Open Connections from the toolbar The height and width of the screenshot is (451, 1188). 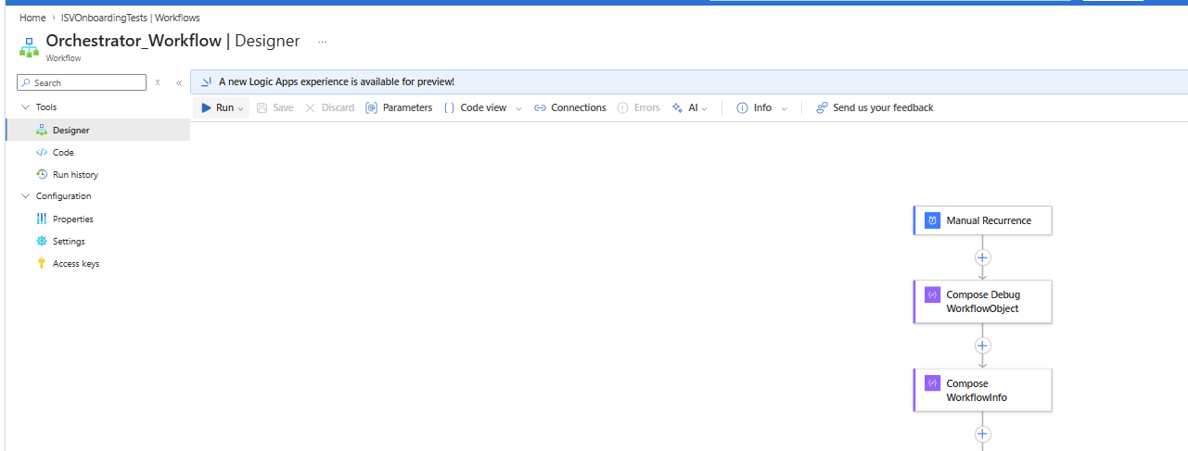click(570, 108)
